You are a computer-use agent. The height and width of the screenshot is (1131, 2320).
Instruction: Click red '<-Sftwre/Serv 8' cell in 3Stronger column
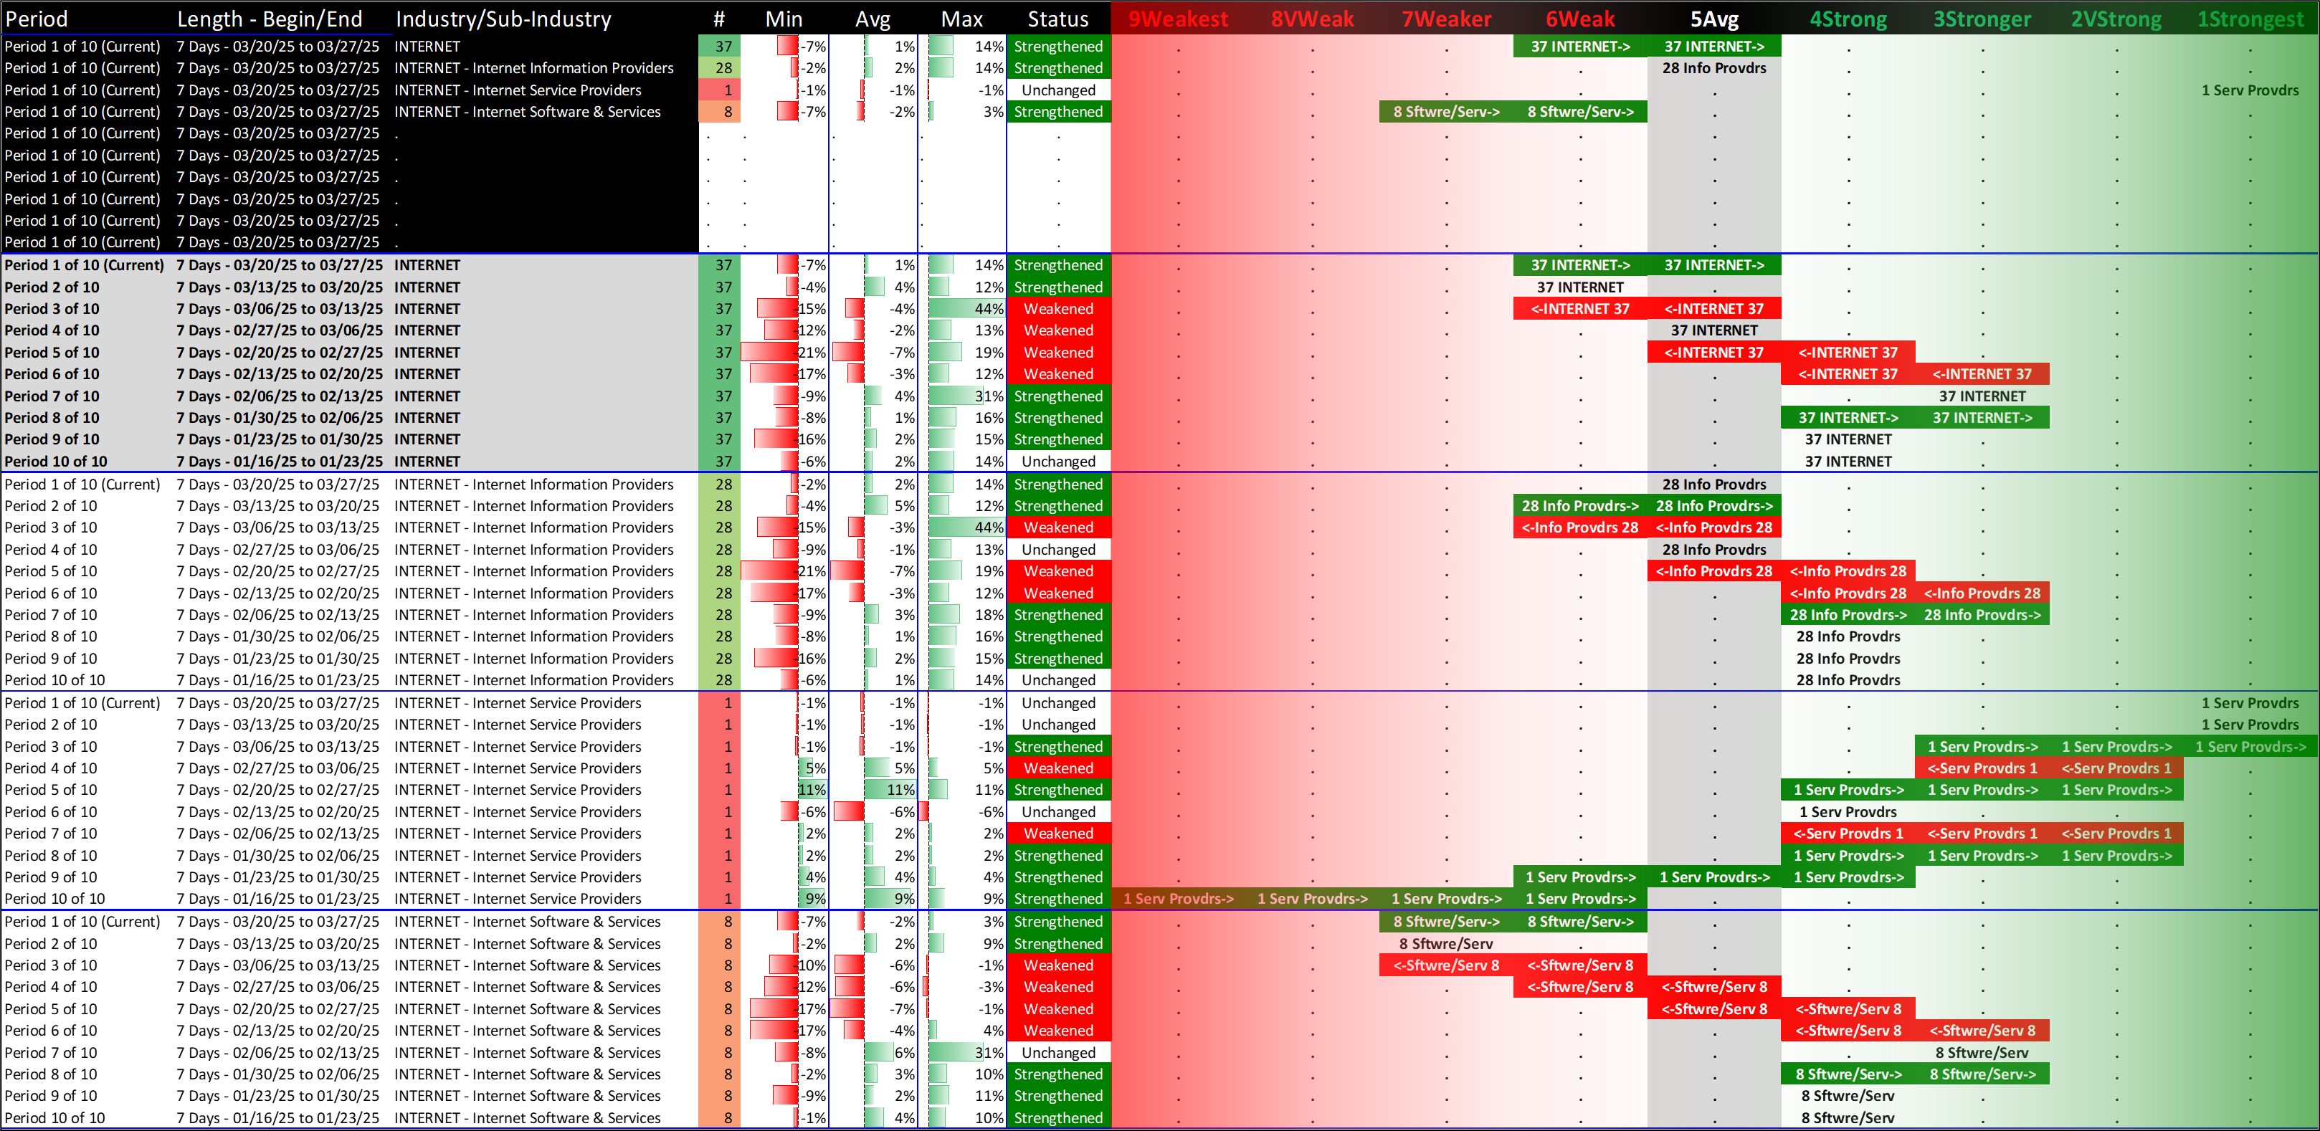1982,1030
